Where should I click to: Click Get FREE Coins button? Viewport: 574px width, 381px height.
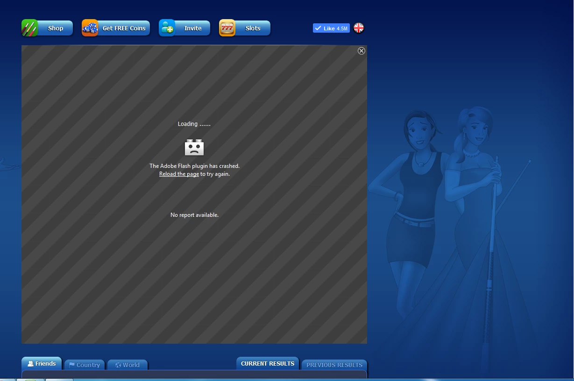coord(116,28)
